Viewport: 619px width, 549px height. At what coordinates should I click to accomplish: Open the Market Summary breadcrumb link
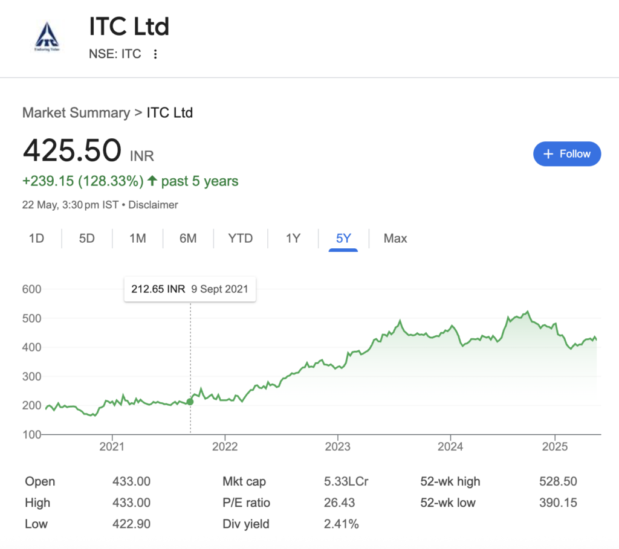tap(76, 113)
